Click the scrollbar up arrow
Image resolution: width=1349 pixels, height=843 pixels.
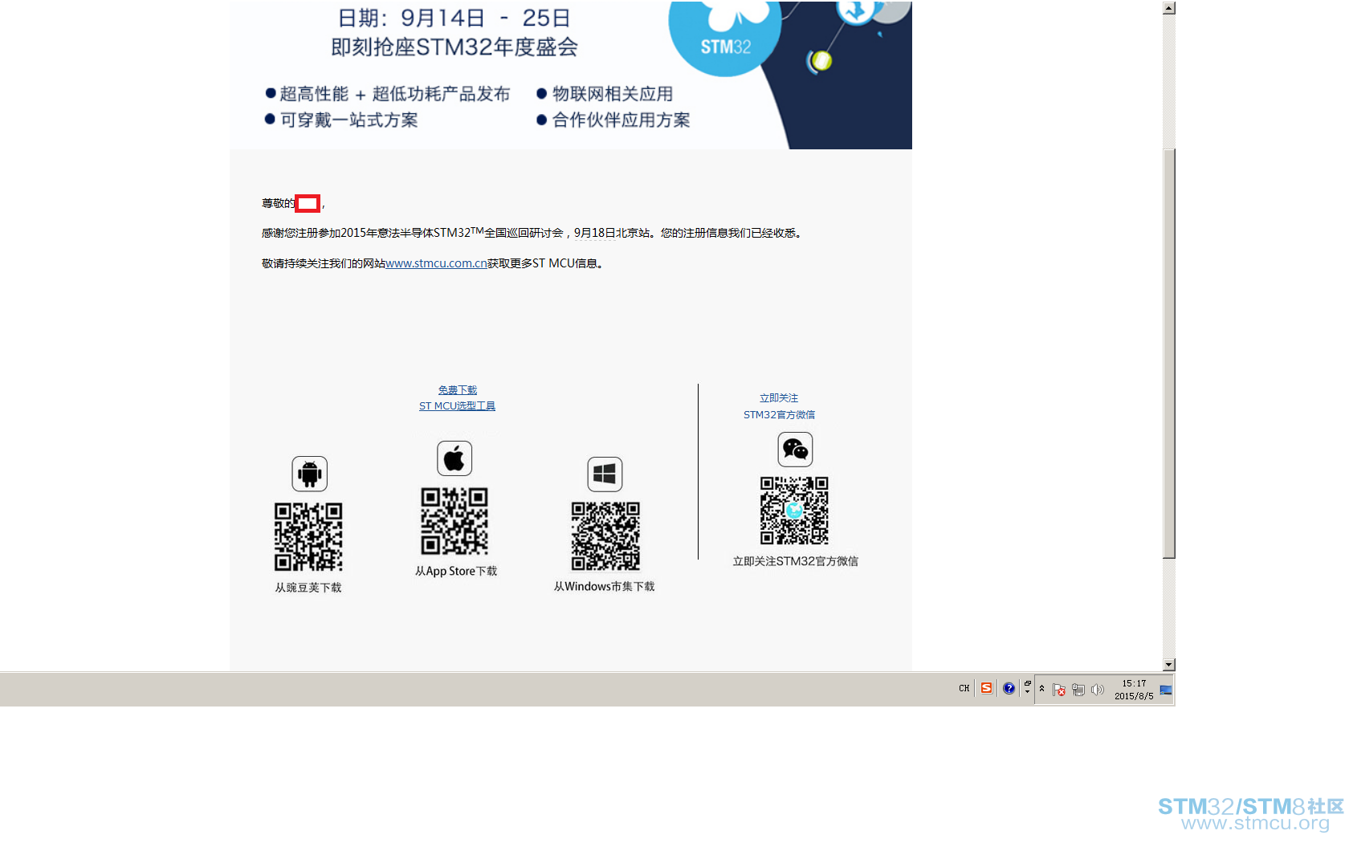(1169, 8)
